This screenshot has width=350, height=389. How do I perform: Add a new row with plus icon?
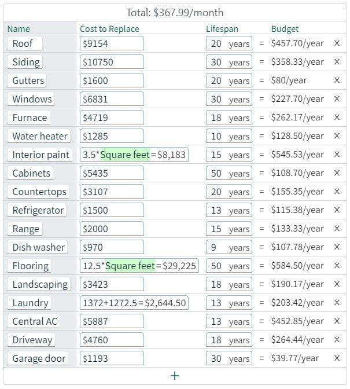tap(175, 376)
